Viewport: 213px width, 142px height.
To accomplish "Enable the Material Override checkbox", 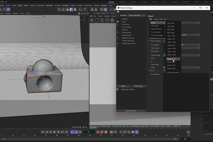I will click(118, 38).
